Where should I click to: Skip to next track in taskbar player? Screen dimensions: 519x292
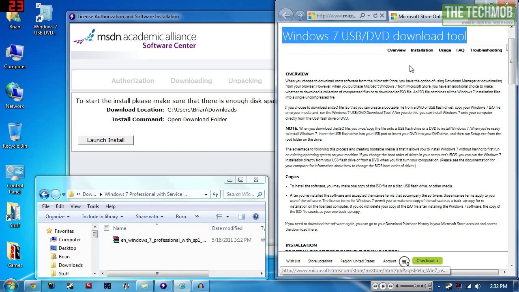tap(390, 286)
